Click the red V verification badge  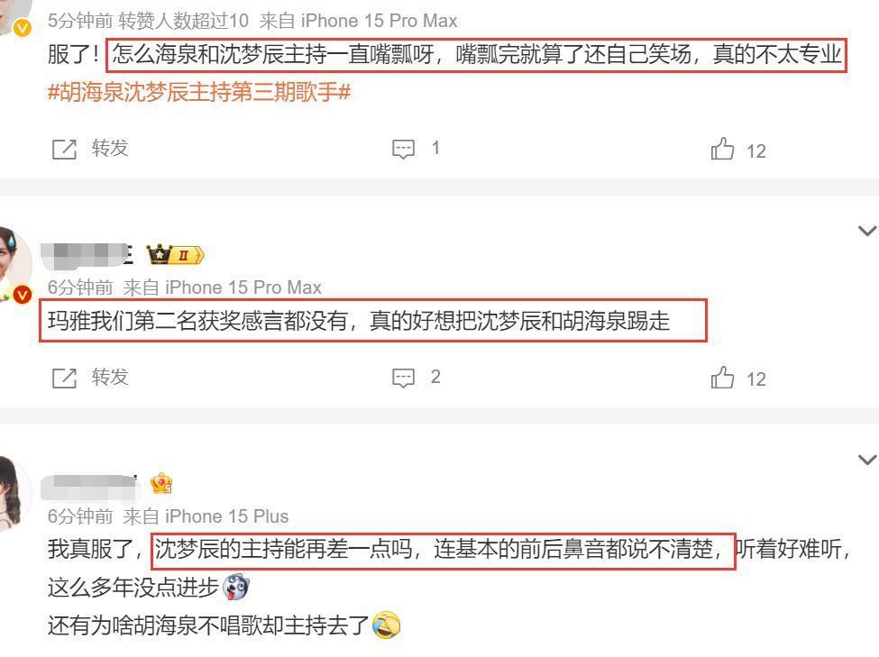(22, 295)
